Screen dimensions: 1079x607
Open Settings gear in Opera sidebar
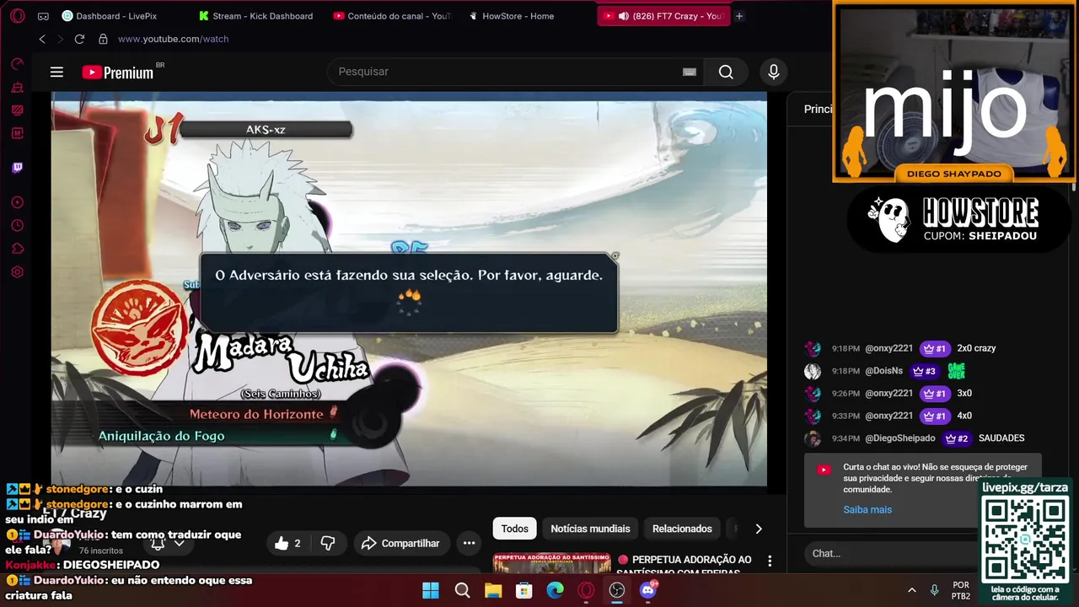[x=17, y=272]
